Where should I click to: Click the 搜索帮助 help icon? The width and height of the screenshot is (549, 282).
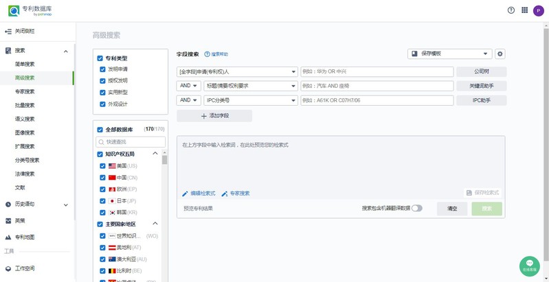(207, 54)
